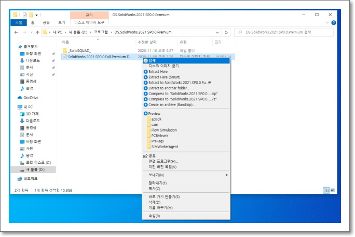Compress to SolidWorks .zip archive

tap(186, 94)
